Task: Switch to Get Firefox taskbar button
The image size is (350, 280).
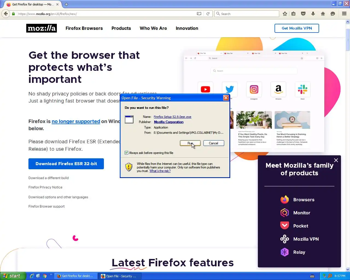Action: pyautogui.click(x=76, y=276)
